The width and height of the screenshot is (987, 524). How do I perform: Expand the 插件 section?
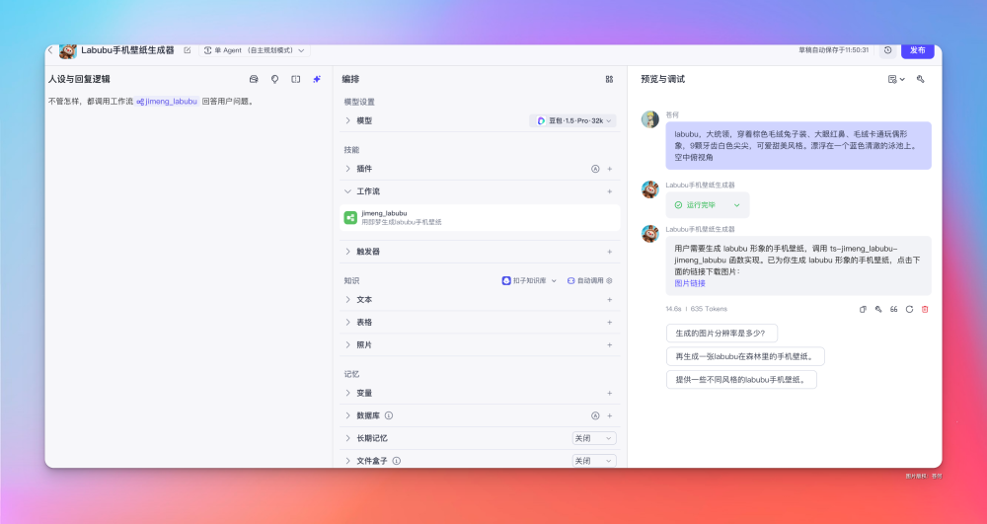348,169
